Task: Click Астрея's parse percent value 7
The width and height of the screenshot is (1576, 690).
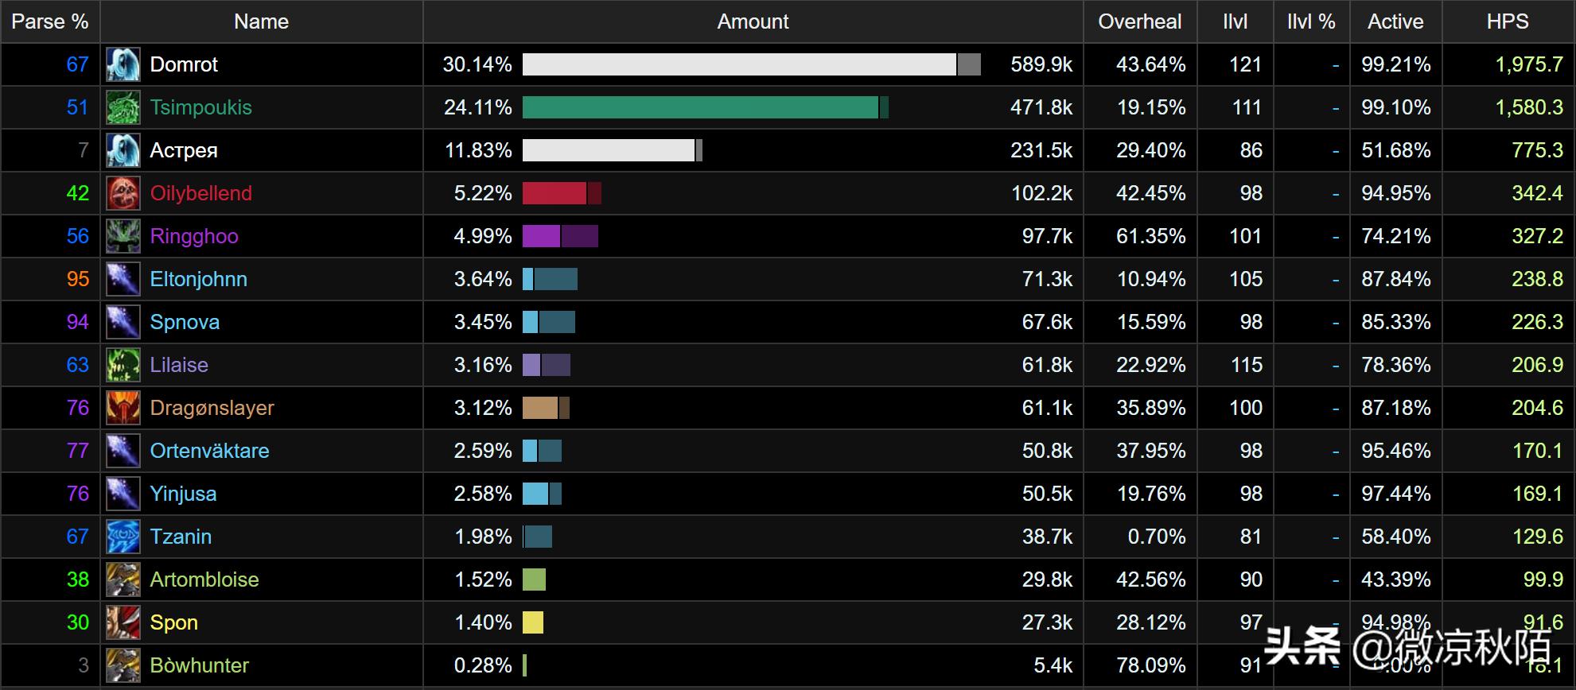Action: [x=83, y=150]
